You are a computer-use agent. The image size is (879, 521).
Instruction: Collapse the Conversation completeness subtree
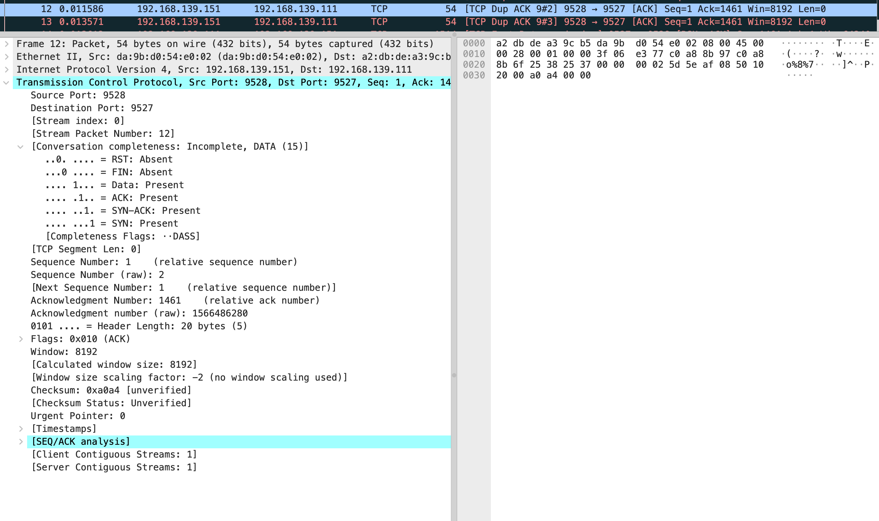click(x=21, y=146)
